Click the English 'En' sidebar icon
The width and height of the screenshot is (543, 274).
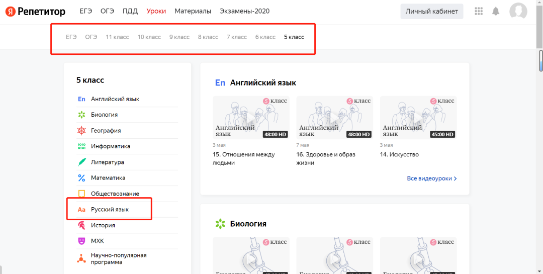pyautogui.click(x=81, y=99)
